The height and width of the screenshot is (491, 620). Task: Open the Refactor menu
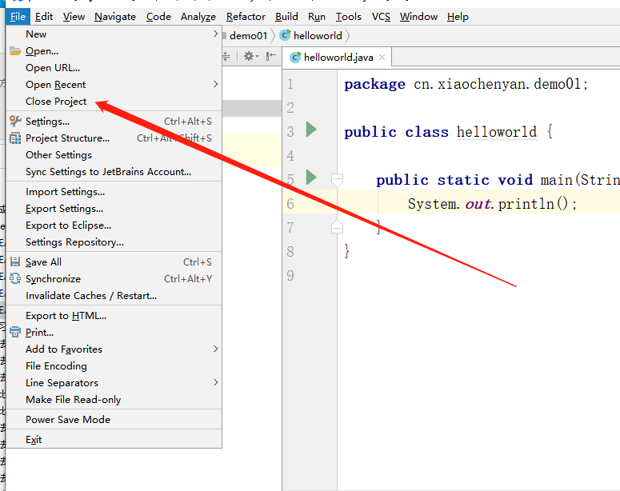tap(246, 17)
